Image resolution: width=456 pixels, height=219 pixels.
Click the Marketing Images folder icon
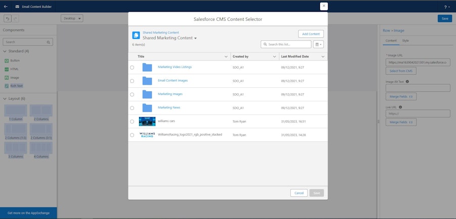(147, 94)
